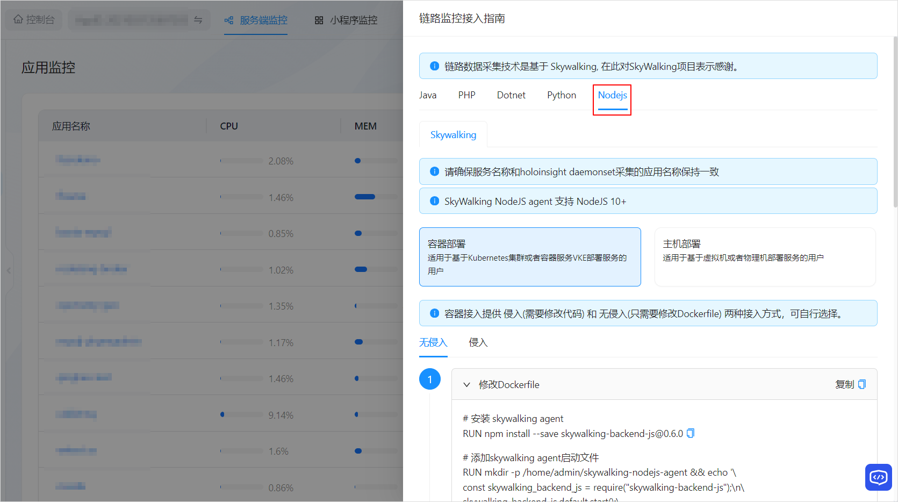898x502 pixels.
Task: Collapse the 修改Dockerfile section chevron
Action: pyautogui.click(x=467, y=385)
